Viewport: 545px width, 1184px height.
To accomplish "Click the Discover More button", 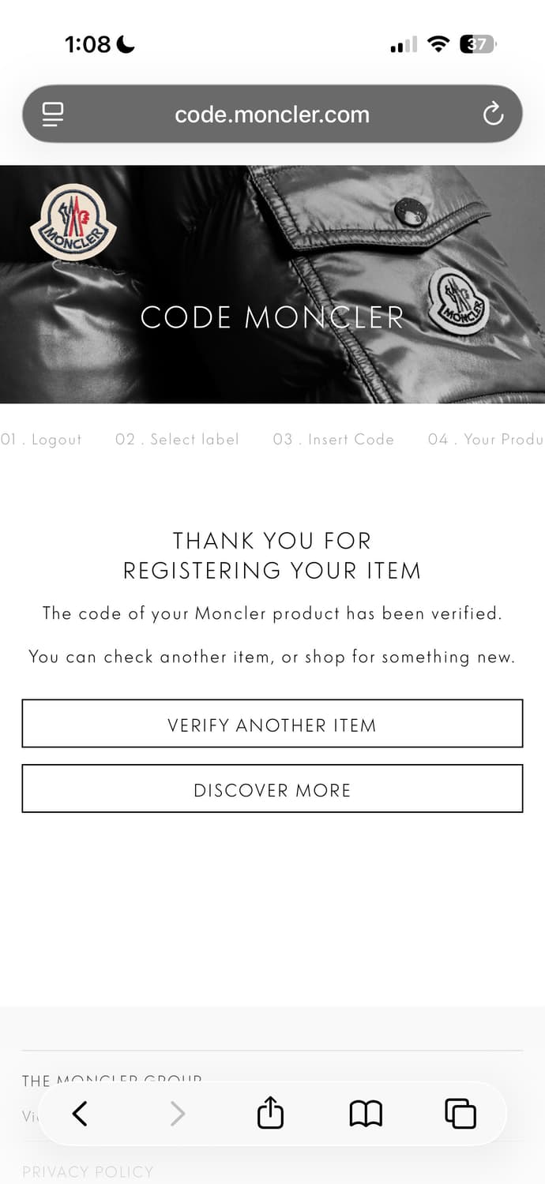I will tap(272, 789).
